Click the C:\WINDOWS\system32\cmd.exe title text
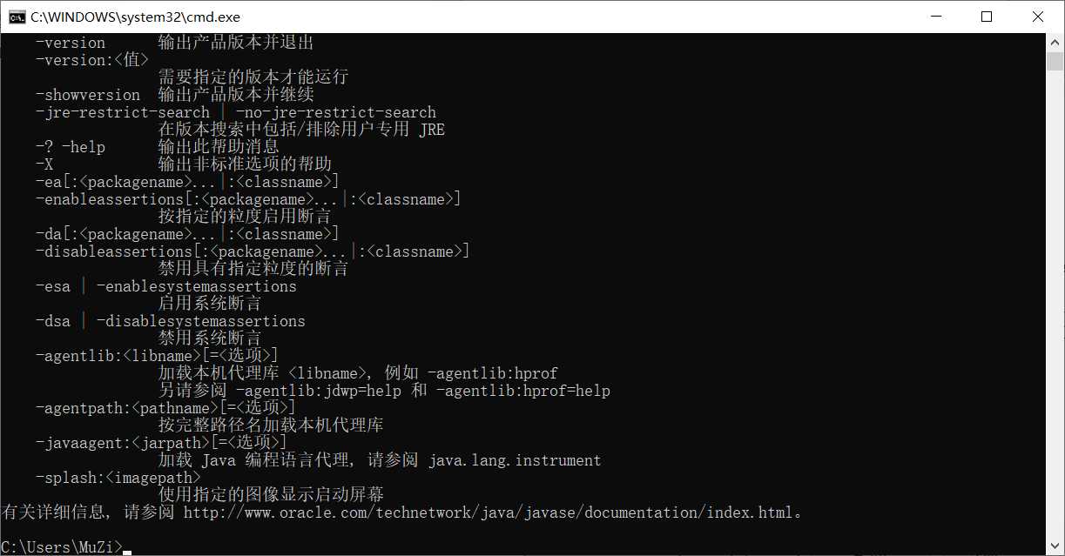Image resolution: width=1065 pixels, height=556 pixels. click(x=135, y=17)
